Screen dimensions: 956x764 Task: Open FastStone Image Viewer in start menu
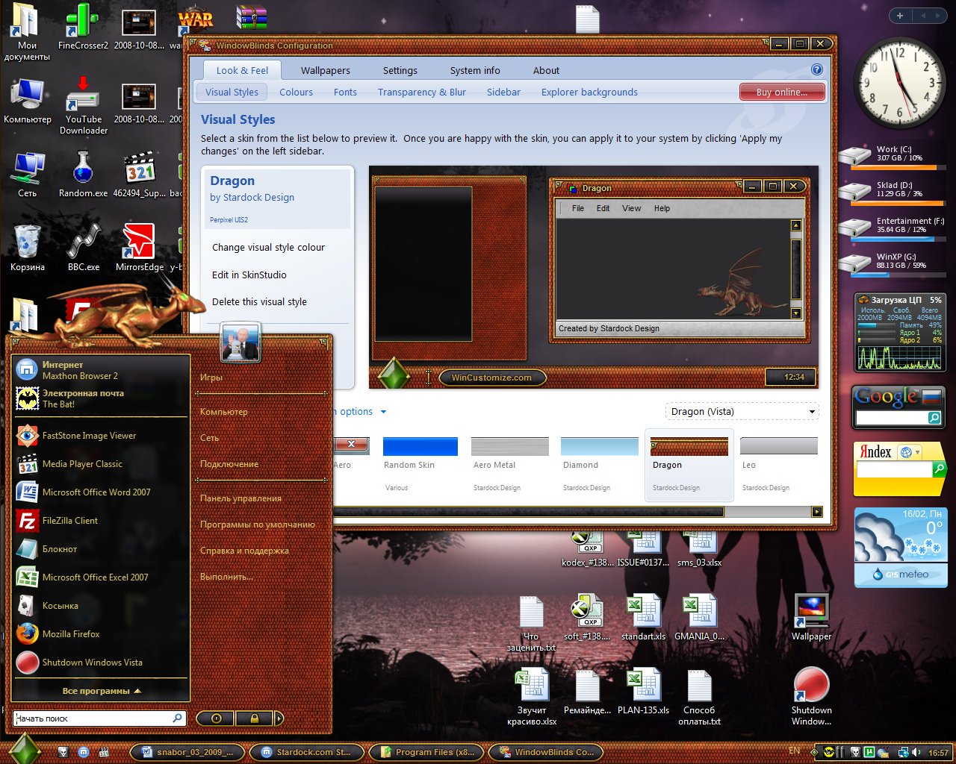coord(101,435)
